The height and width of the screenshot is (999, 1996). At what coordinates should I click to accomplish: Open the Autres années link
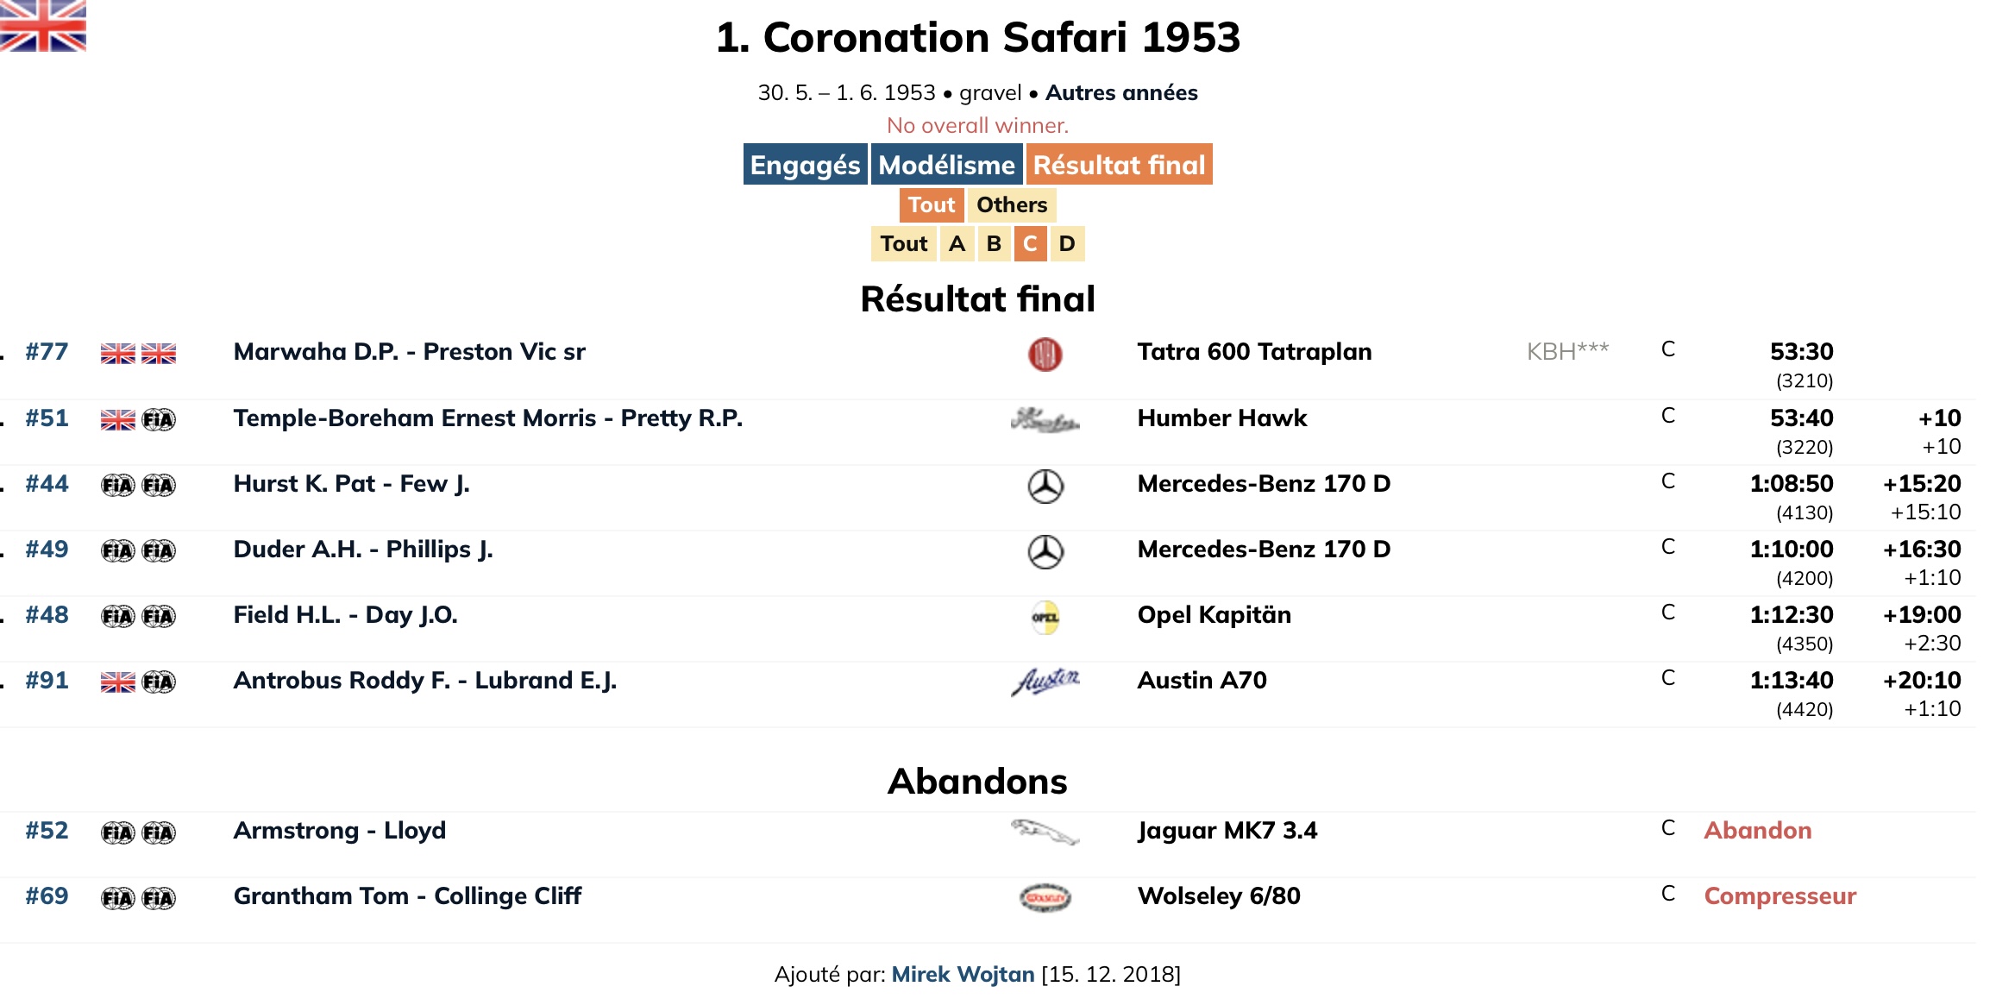point(1120,93)
